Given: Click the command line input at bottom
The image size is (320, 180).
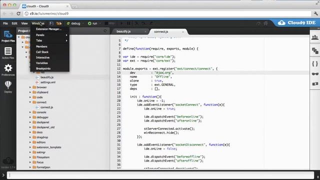Looking at the screenshot, I should point(160,175).
